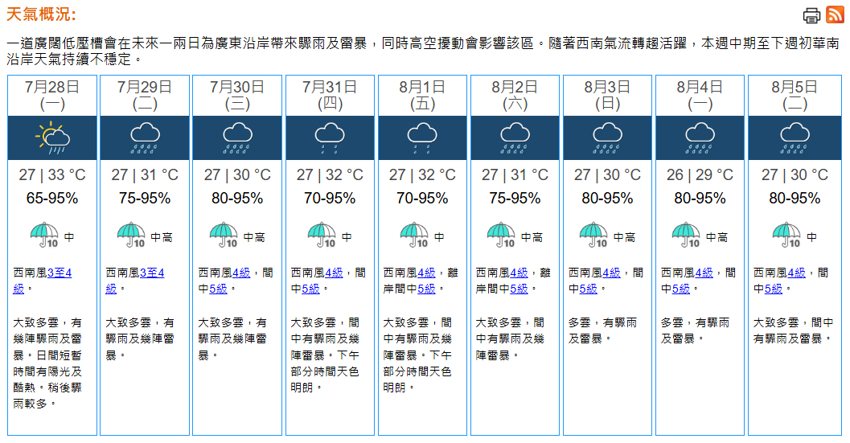Click the rain cloud icon for 7月31日
850x443 pixels.
(330, 137)
